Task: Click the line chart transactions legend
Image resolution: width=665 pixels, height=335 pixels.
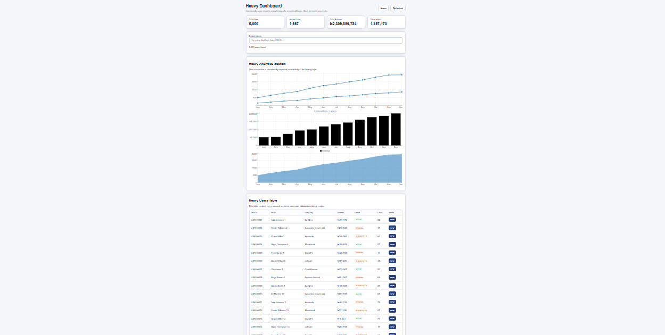Action: pos(321,111)
